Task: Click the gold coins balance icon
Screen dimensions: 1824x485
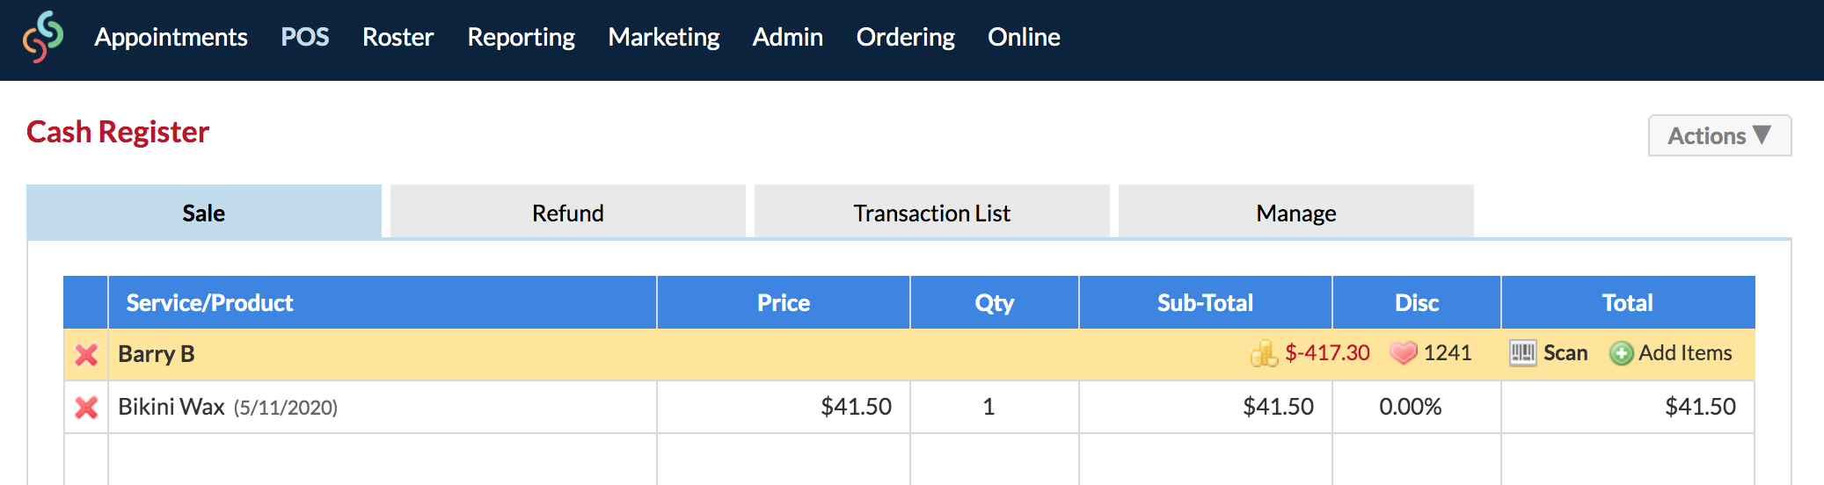Action: [1264, 353]
